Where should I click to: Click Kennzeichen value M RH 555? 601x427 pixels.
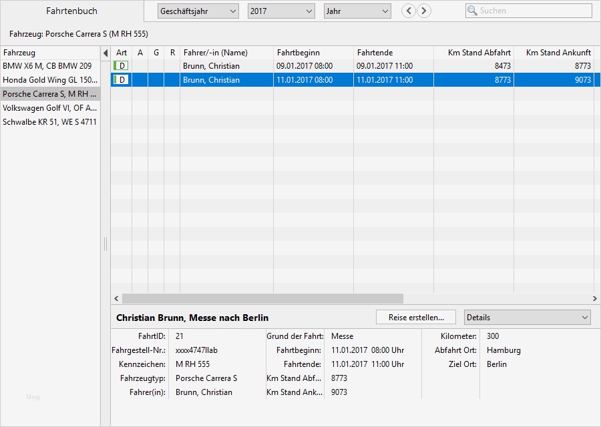[192, 364]
